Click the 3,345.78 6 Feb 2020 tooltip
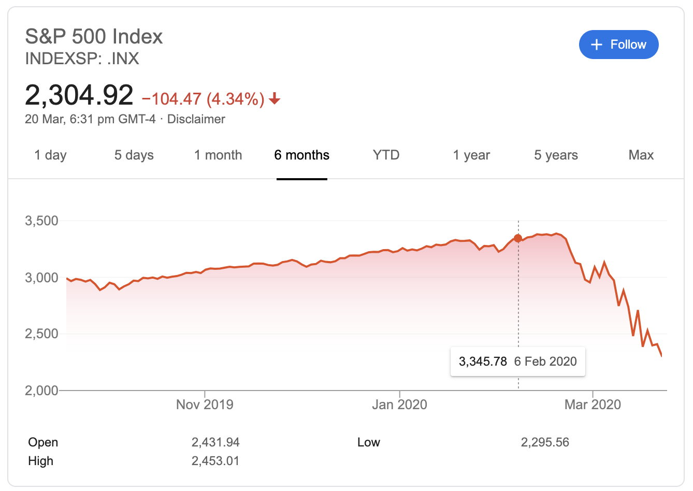The width and height of the screenshot is (693, 491). click(x=517, y=362)
